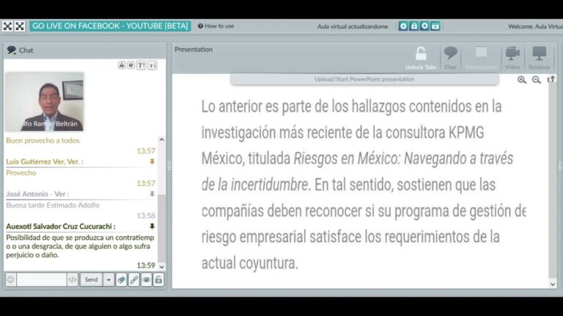The height and width of the screenshot is (316, 563).
Task: Click the pie chart icon in chat toolbar
Action: (x=131, y=65)
